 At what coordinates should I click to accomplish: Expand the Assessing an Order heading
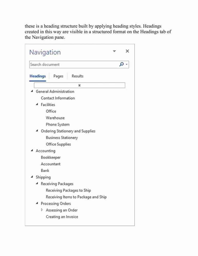point(42,210)
